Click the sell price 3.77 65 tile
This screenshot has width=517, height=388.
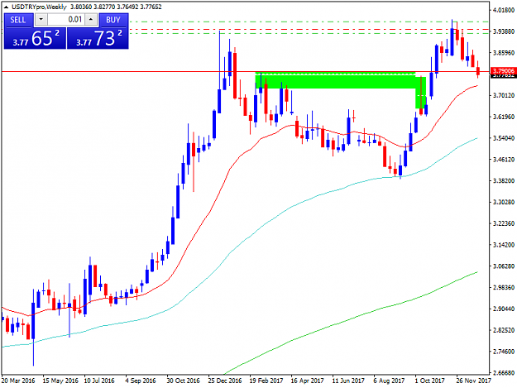point(35,38)
